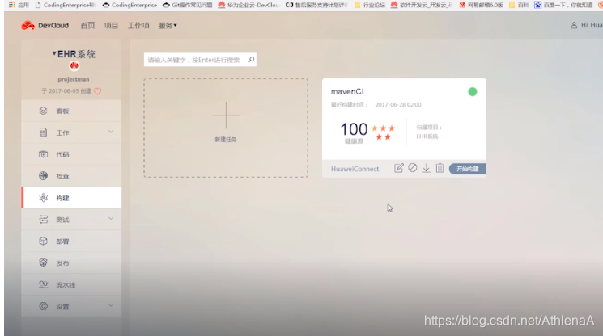Open the 部署 deploy sidebar item
Screen dimensions: 603x336
71,241
